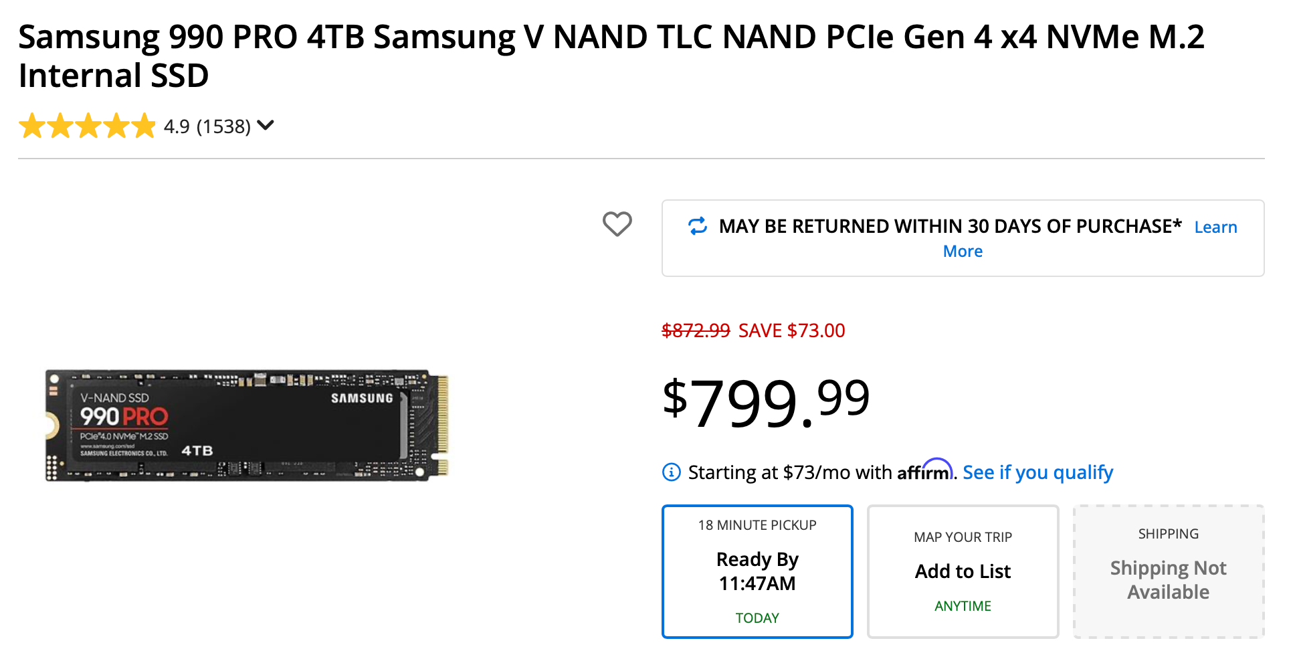The image size is (1291, 665).
Task: Click the See if you qualify link
Action: click(x=1037, y=472)
